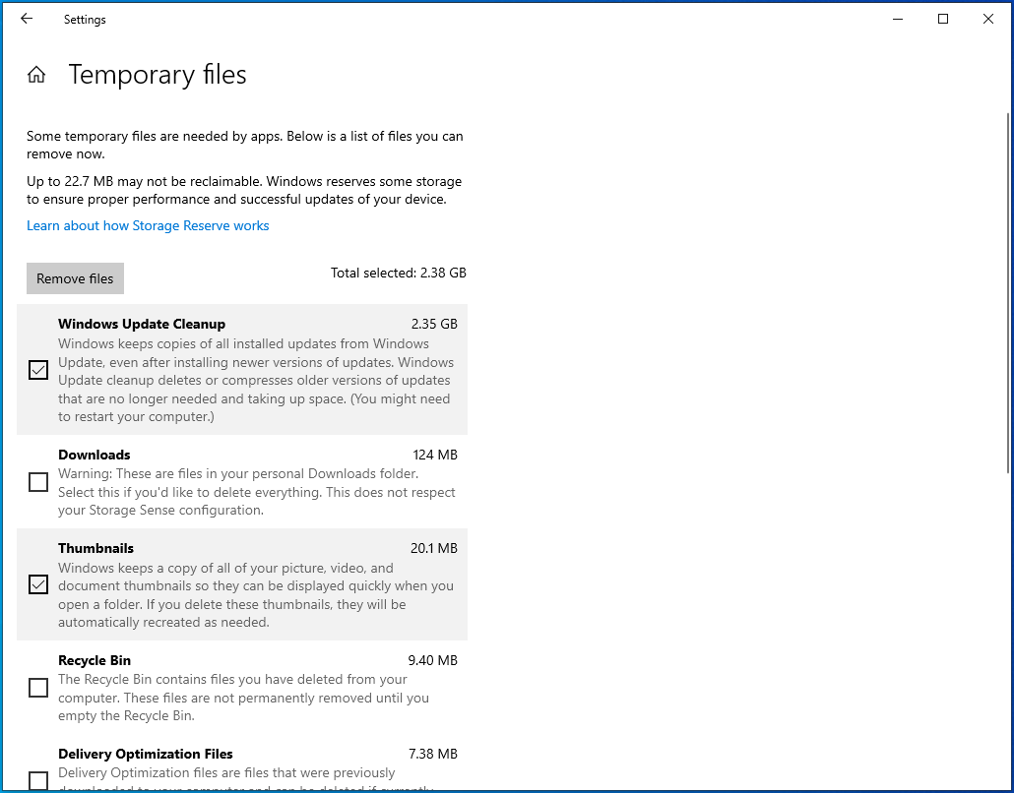
Task: Select the Delivery Optimization Files title
Action: tap(146, 754)
